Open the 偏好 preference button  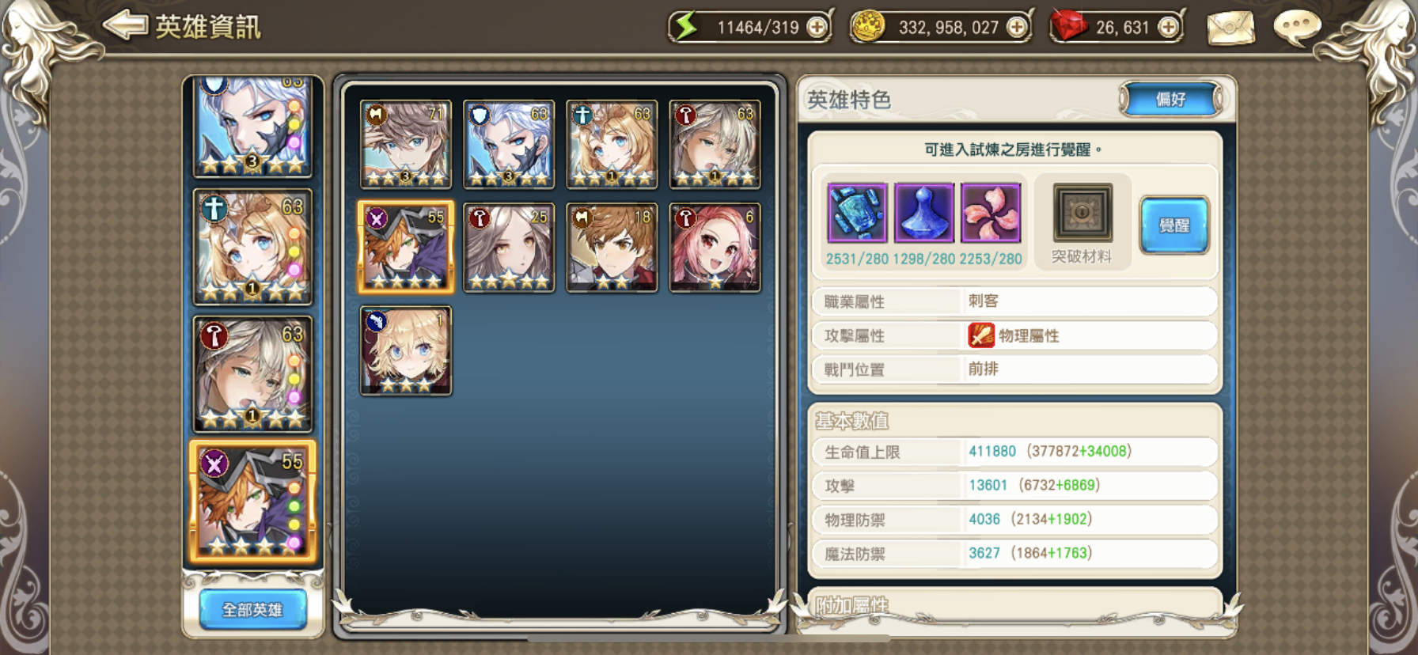click(x=1171, y=100)
